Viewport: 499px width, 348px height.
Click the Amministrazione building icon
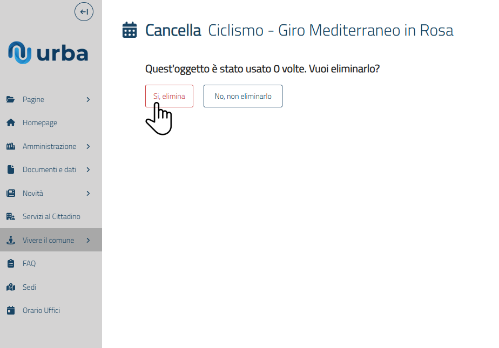10,146
